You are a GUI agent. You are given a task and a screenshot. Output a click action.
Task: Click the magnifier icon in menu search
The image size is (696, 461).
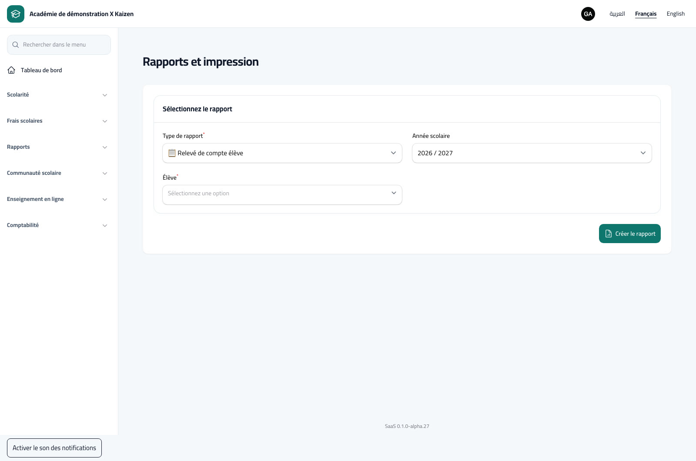(16, 45)
